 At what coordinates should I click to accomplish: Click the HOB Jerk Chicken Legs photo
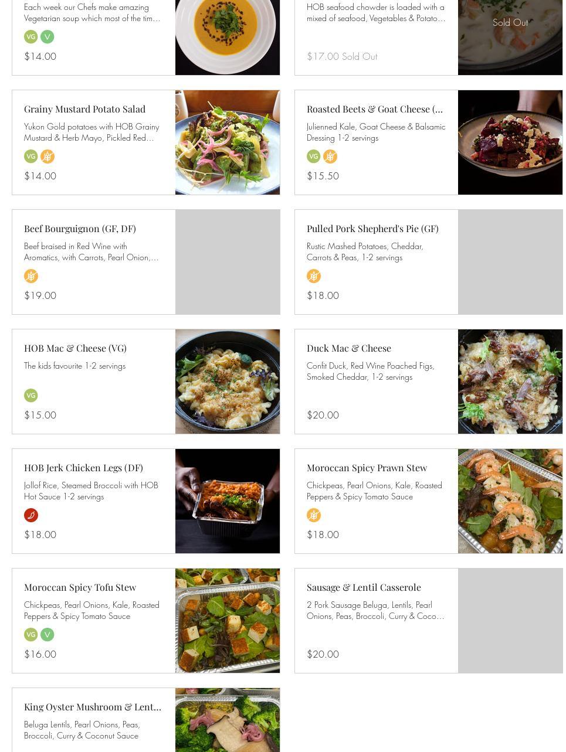point(228,501)
